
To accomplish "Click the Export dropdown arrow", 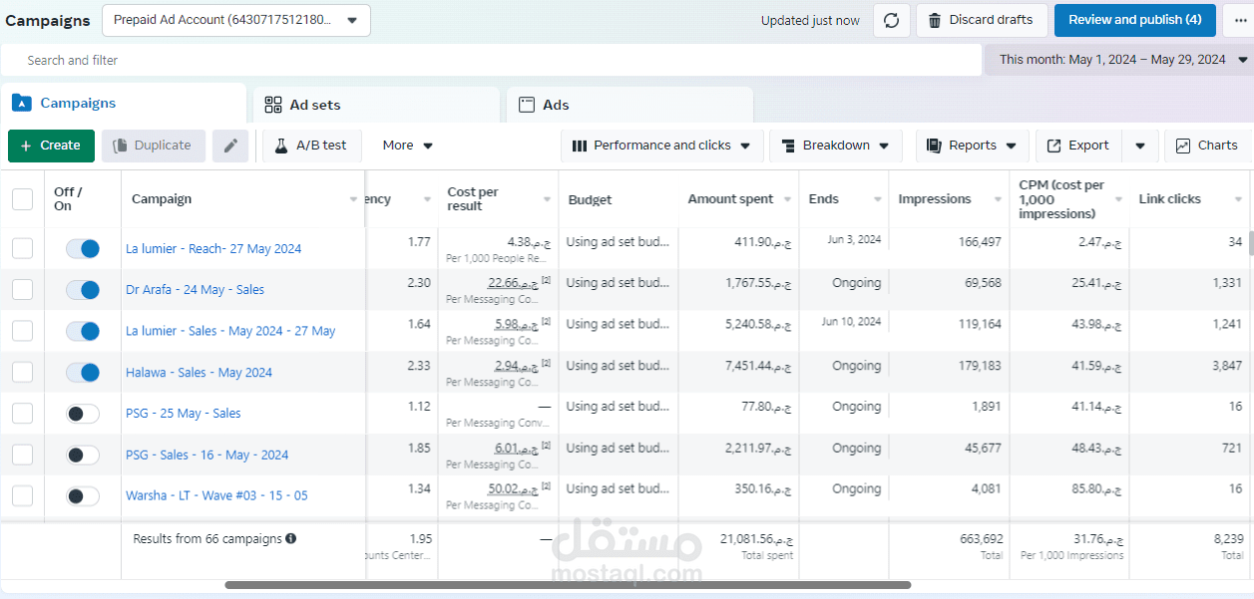I will click(1139, 146).
